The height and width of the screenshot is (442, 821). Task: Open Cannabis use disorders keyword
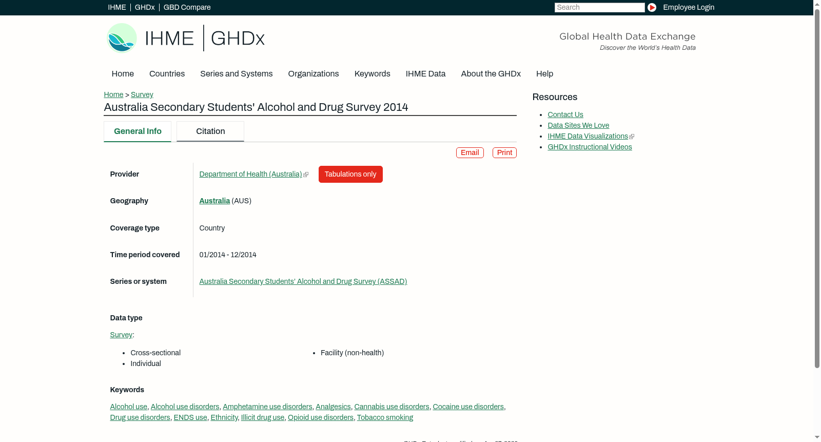pos(392,407)
